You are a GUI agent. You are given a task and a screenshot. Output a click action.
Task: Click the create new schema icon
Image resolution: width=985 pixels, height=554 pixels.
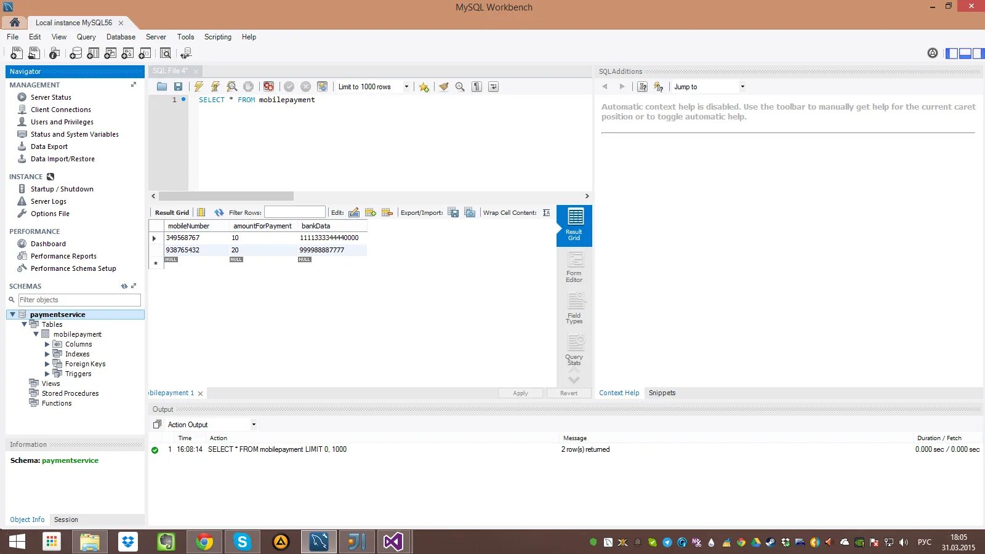[76, 54]
